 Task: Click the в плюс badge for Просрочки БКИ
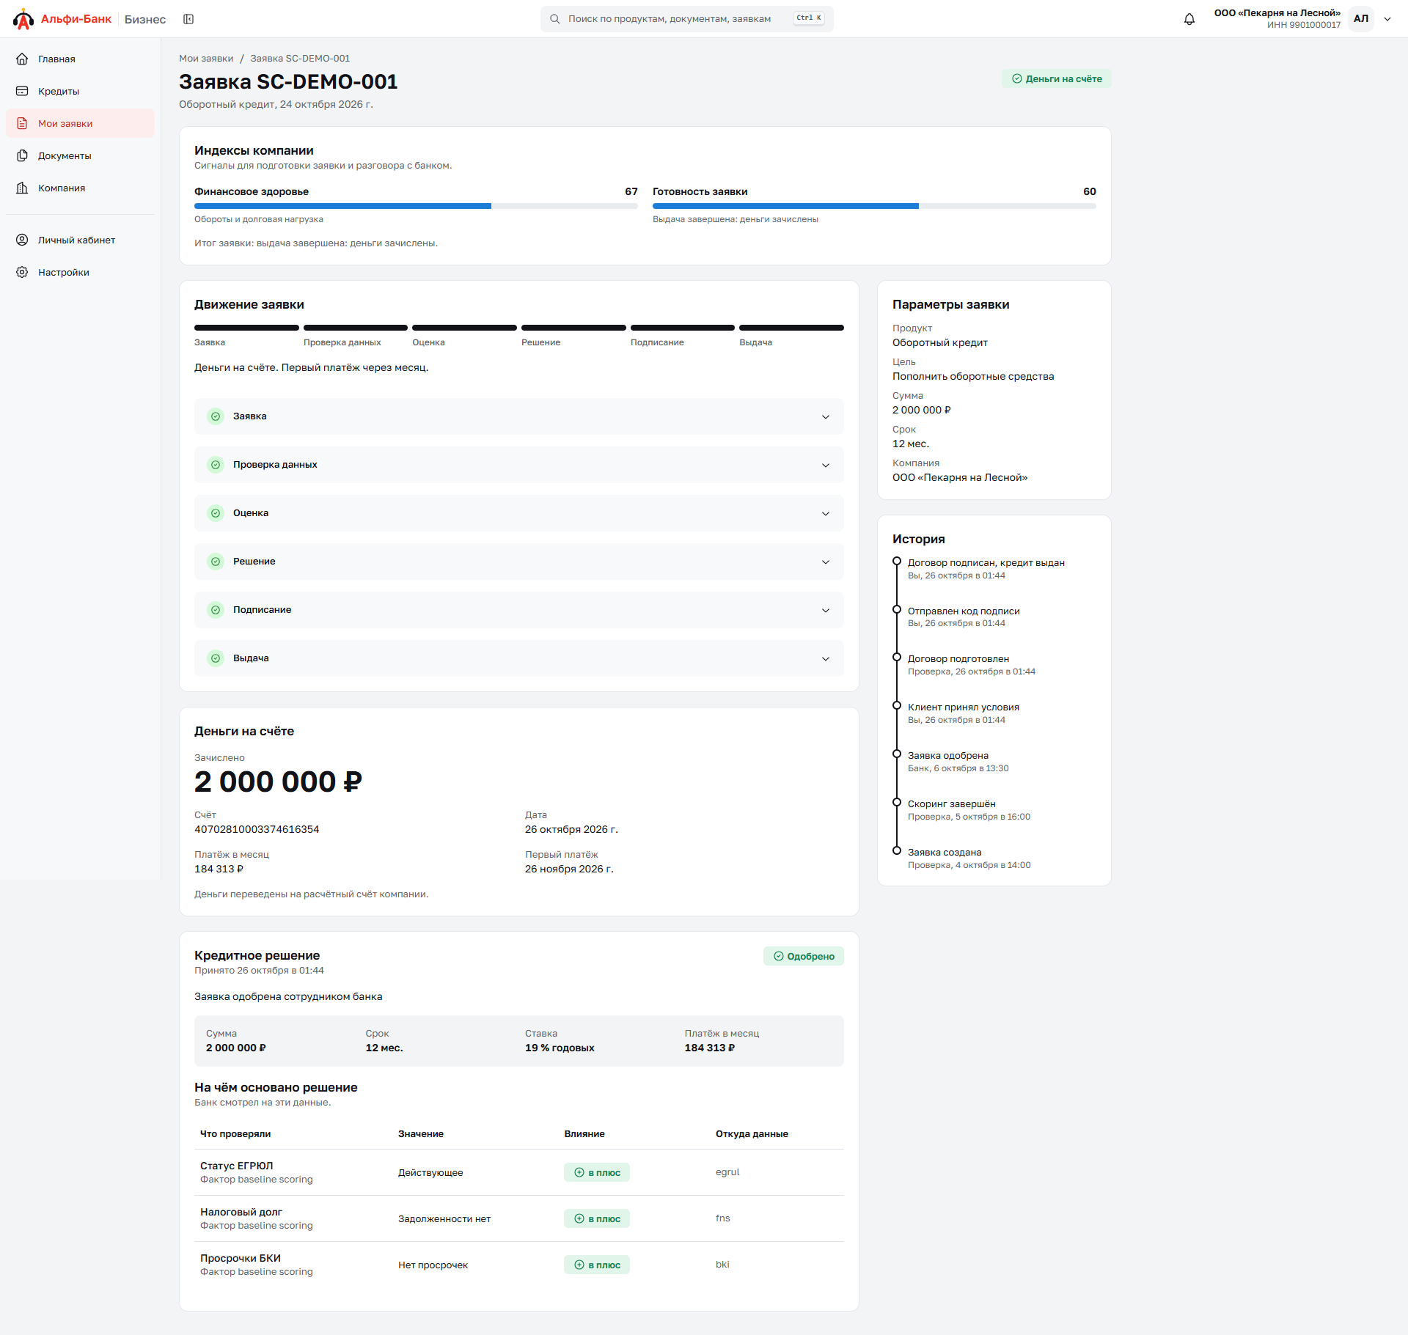[x=597, y=1265]
